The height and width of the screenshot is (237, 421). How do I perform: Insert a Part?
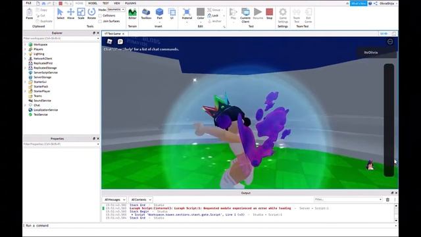pyautogui.click(x=159, y=14)
